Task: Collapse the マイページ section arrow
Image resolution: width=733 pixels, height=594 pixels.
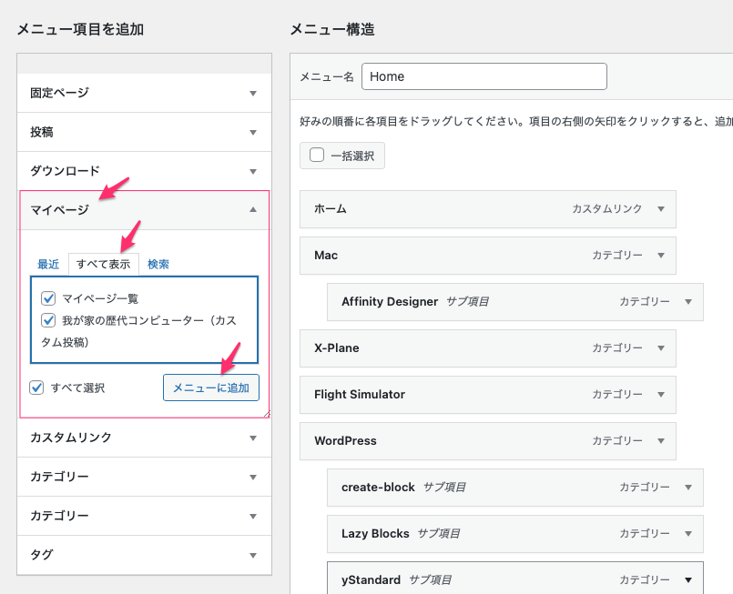Action: 253,210
